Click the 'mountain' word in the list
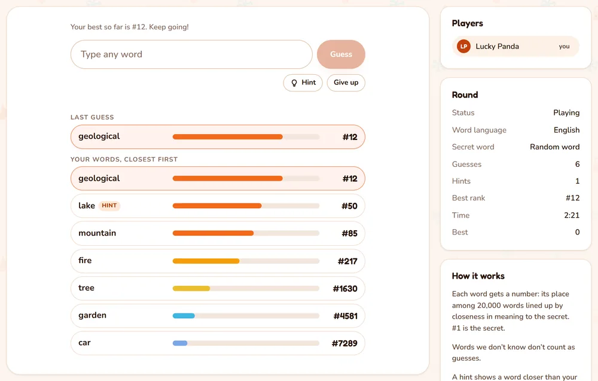This screenshot has height=381, width=598. tap(97, 233)
